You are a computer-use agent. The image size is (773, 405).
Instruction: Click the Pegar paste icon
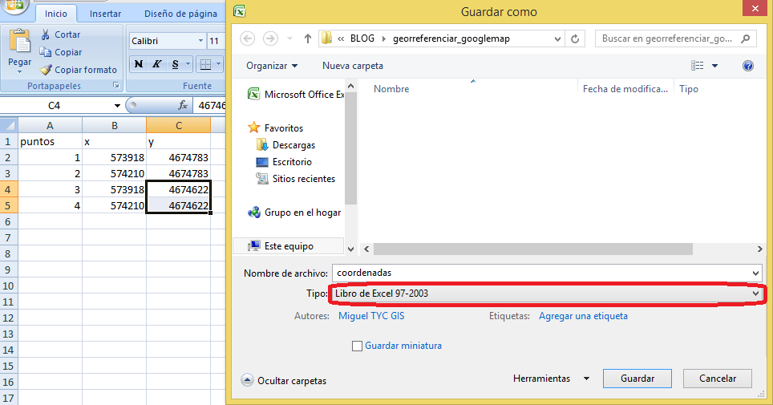click(x=20, y=42)
